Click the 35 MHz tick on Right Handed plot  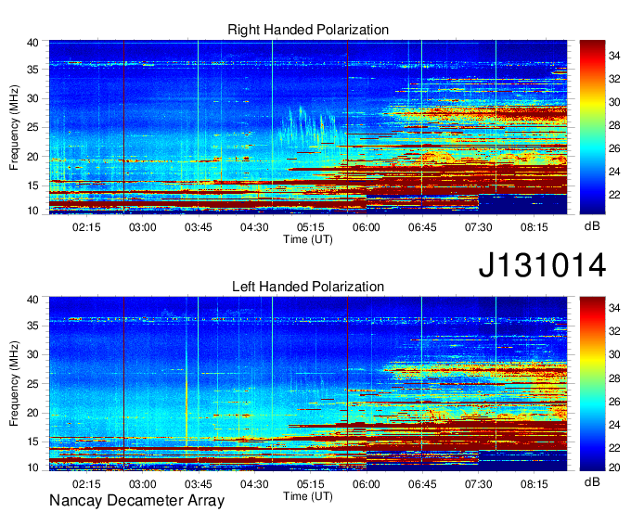tap(32, 70)
